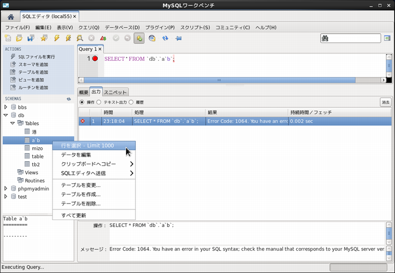Select 操作 radio button

point(81,102)
